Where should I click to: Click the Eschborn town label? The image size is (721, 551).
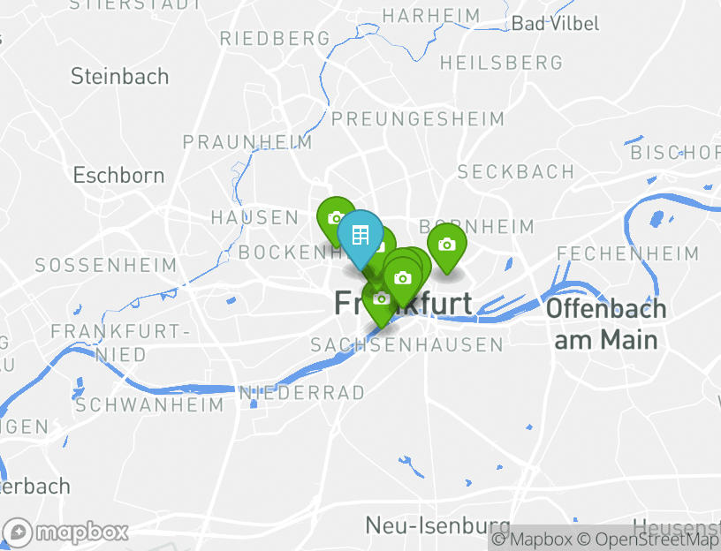[x=118, y=176]
